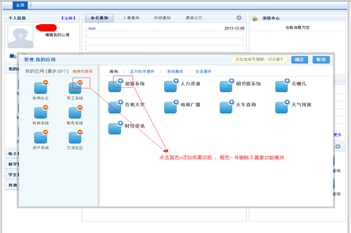Switch to 系统集成 category tab
The width and height of the screenshot is (351, 233).
(175, 71)
